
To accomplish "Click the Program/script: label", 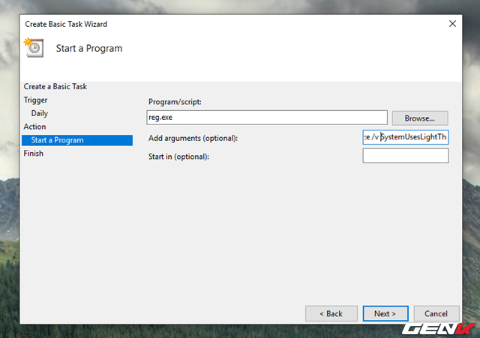I will (x=175, y=102).
